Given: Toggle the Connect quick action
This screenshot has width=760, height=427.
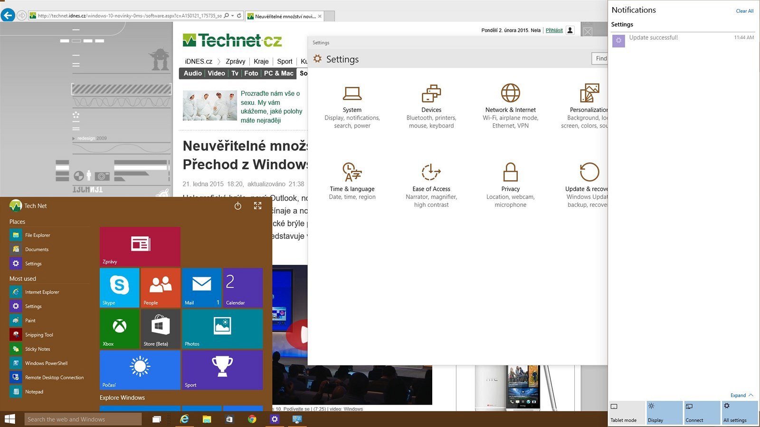Looking at the screenshot, I should tap(702, 413).
